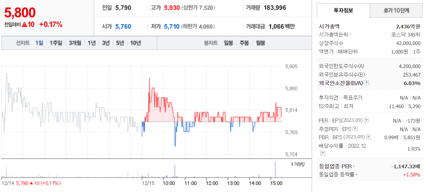Click the 12/15 date label under chart

(147, 183)
